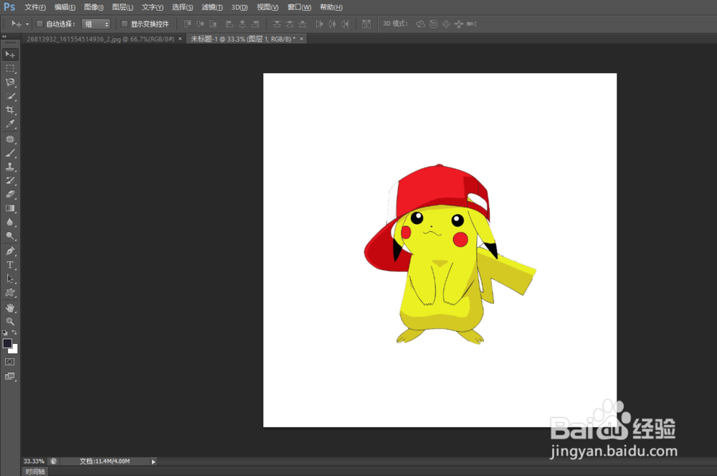Screen dimensions: 717x476
Task: Enable the 自动选择 auto-select checkbox
Action: pyautogui.click(x=39, y=24)
